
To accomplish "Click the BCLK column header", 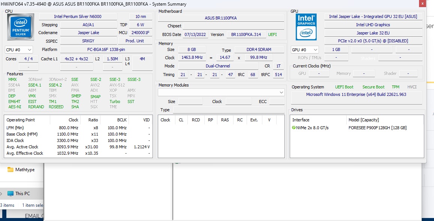I will coord(114,120).
